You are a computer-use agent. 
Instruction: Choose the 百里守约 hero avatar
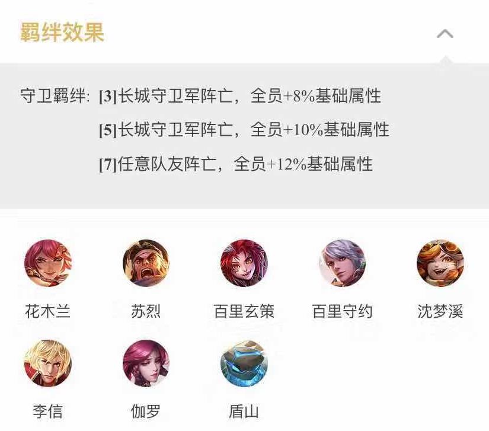[342, 263]
